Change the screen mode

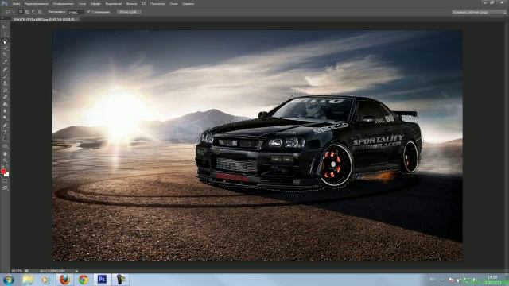(5, 187)
